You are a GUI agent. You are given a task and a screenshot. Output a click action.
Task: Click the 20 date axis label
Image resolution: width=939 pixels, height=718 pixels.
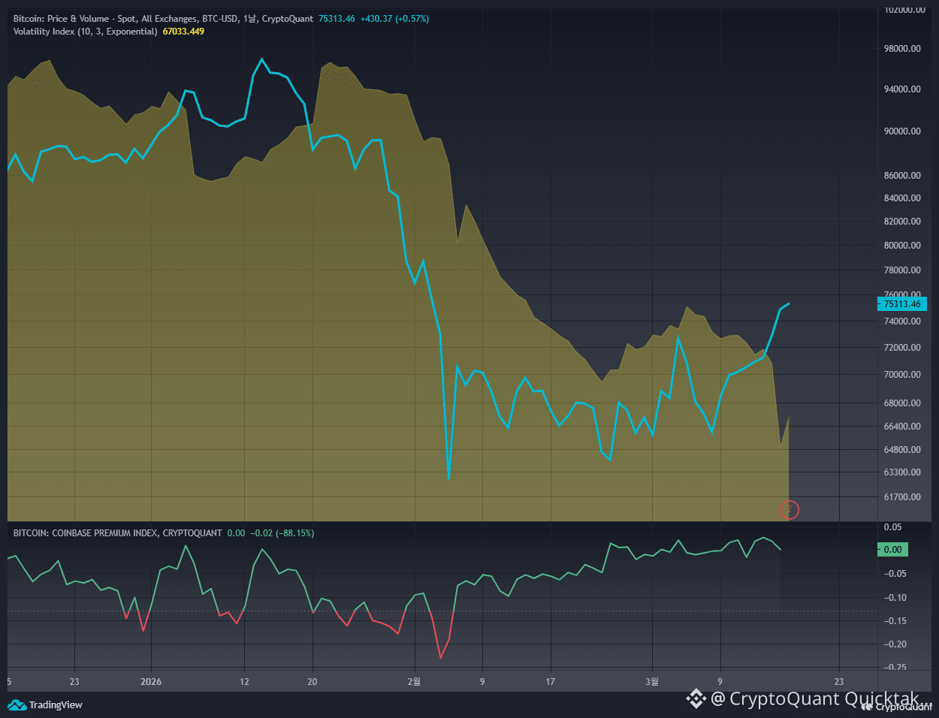[312, 682]
